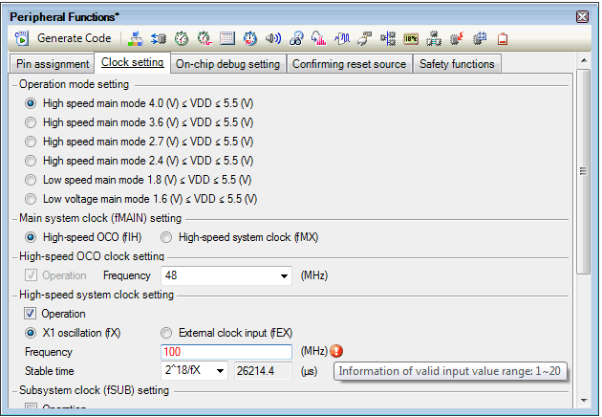The image size is (602, 417).
Task: Click the vertical scrollbar thumb
Action: click(x=582, y=170)
